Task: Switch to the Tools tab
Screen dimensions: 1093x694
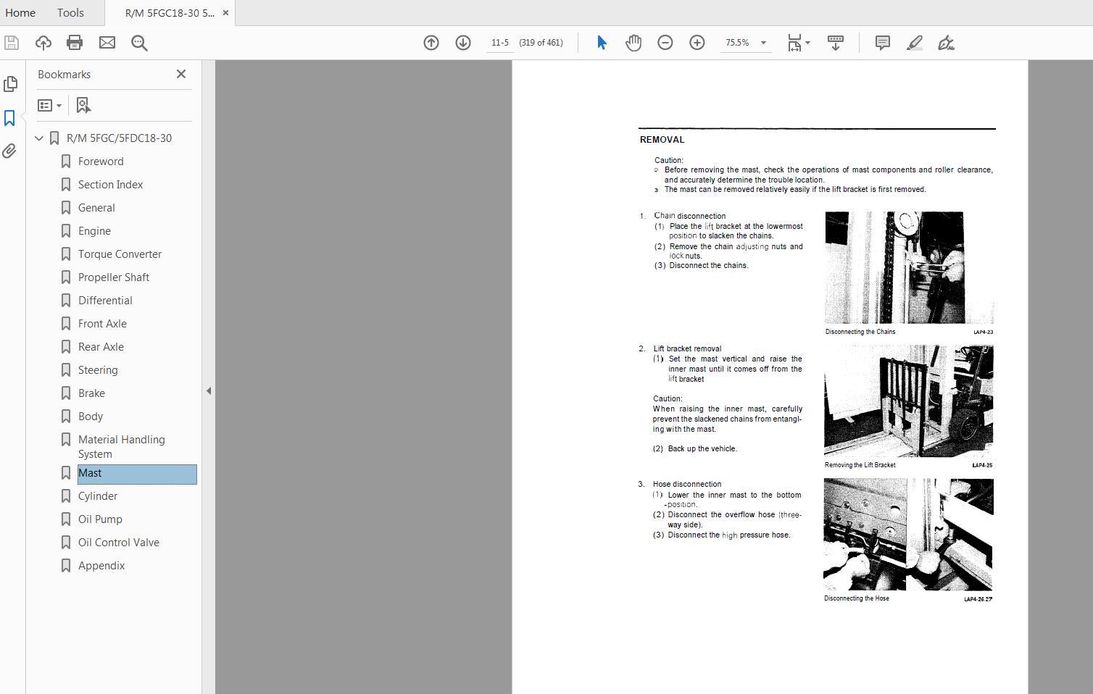Action: pos(70,12)
